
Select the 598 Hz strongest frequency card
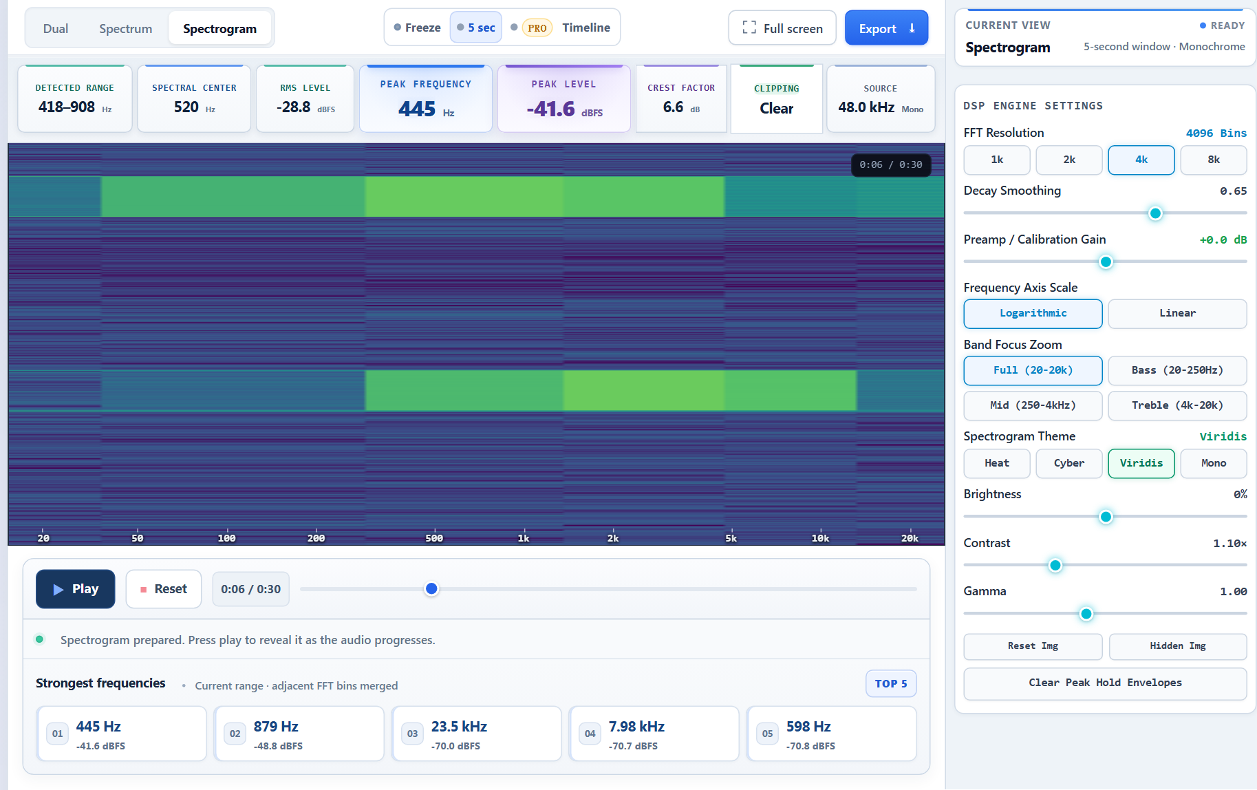[832, 734]
